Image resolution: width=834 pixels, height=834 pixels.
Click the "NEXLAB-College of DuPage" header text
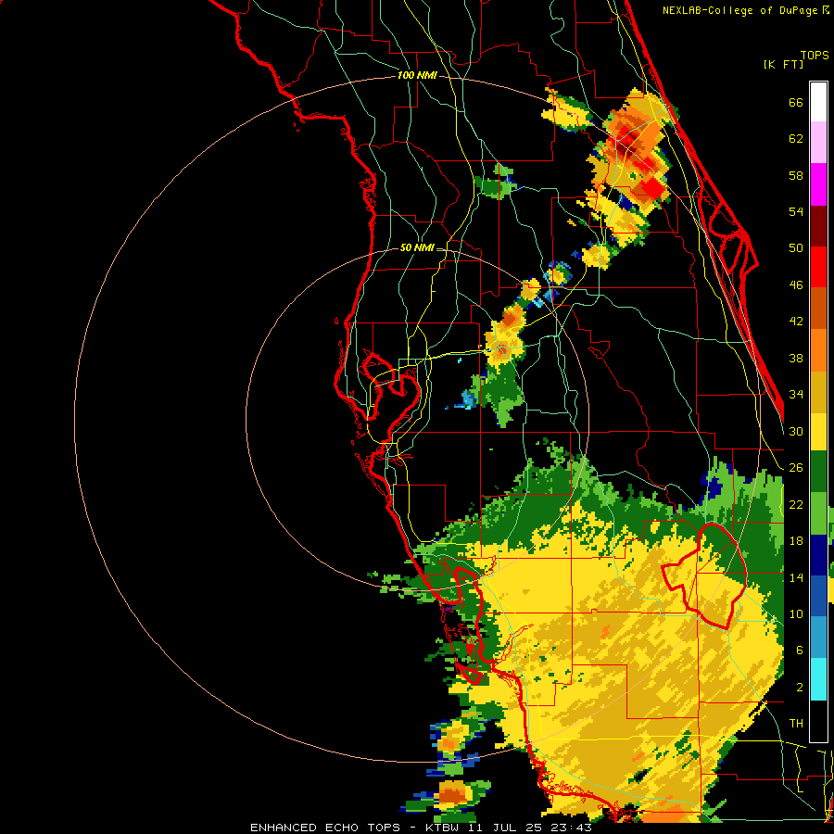739,10
